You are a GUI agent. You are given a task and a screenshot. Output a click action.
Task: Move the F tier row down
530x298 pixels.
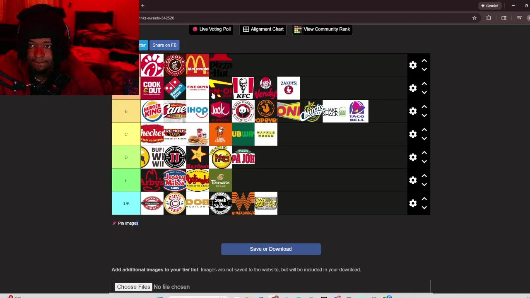pyautogui.click(x=424, y=185)
